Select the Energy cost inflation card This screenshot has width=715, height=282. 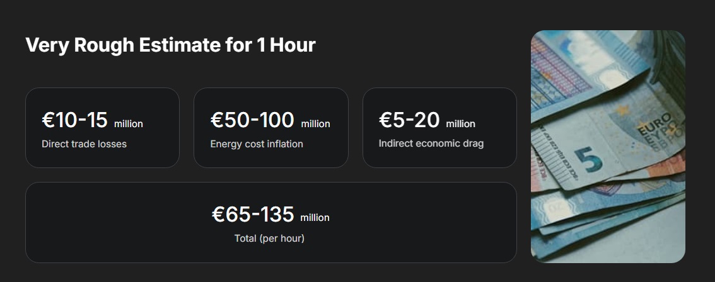point(271,128)
